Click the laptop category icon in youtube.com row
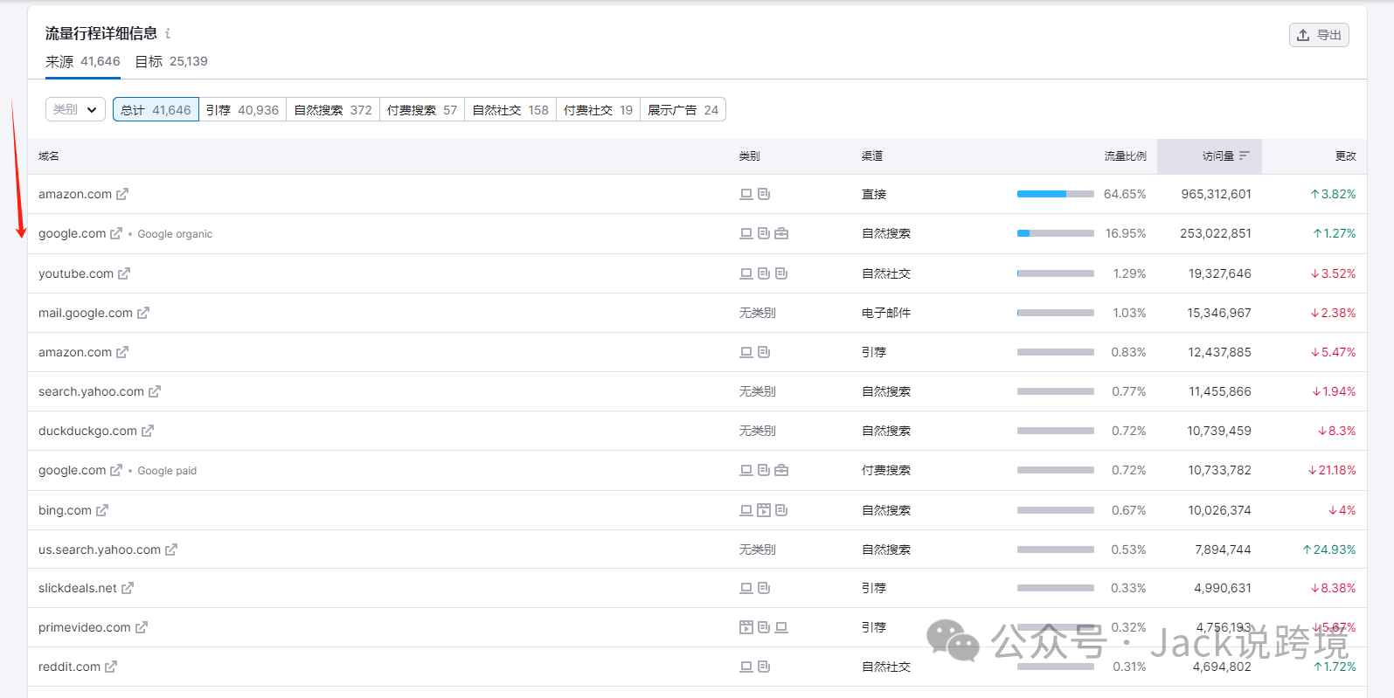1394x698 pixels. [x=746, y=273]
